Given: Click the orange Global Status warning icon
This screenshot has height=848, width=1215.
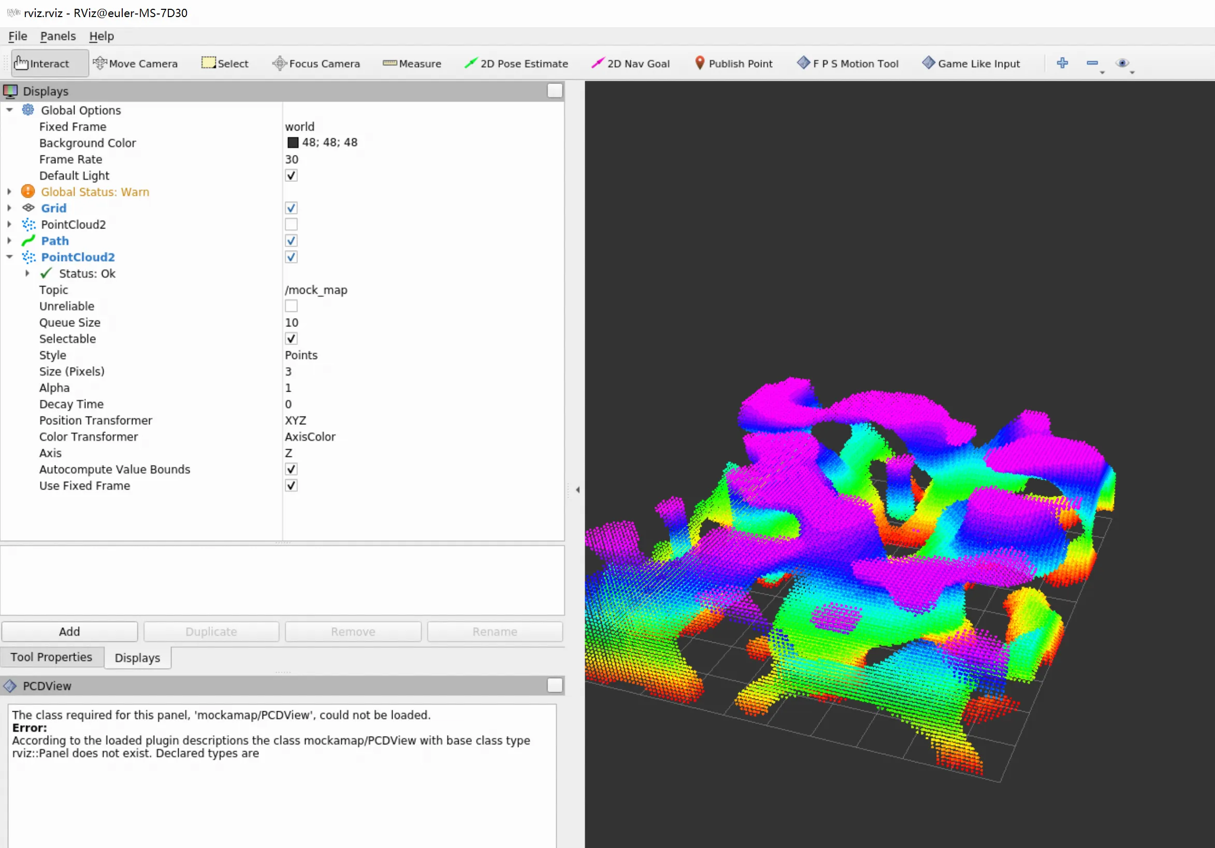Looking at the screenshot, I should [28, 192].
